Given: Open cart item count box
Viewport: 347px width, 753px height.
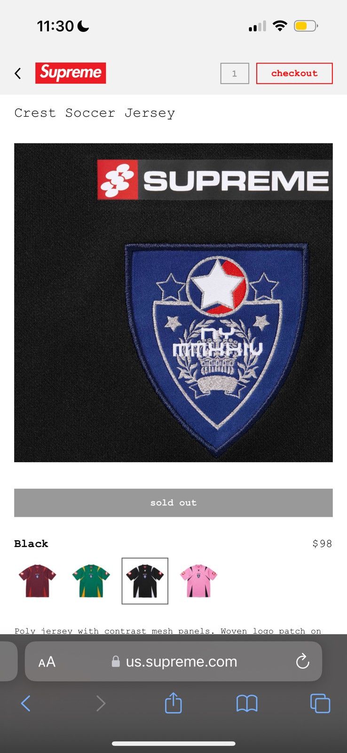Looking at the screenshot, I should click(x=235, y=73).
